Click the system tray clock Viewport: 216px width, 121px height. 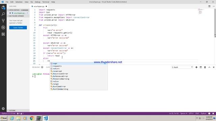click(209, 118)
